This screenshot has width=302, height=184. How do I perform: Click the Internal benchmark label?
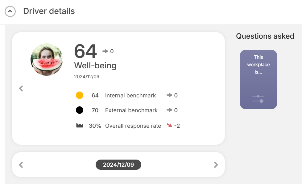[130, 96]
